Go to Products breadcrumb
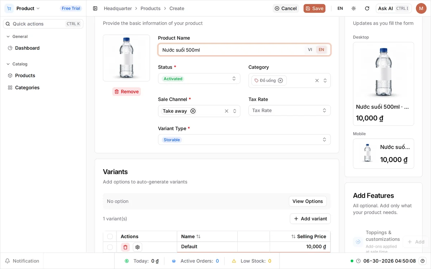Screen dimensions: 431x269 (151, 8)
